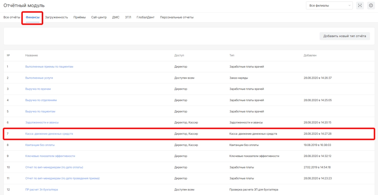
Task: Click Добавить новый тип отчёта button
Action: coord(344,36)
